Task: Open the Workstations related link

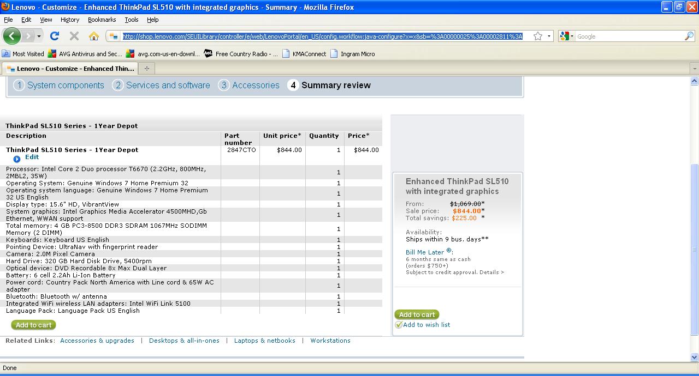Action: 330,341
